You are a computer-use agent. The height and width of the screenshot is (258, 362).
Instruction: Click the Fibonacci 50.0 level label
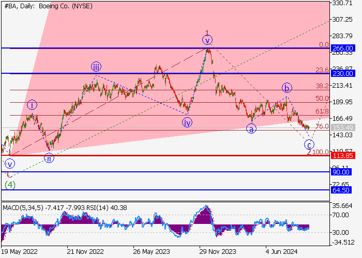click(x=322, y=99)
